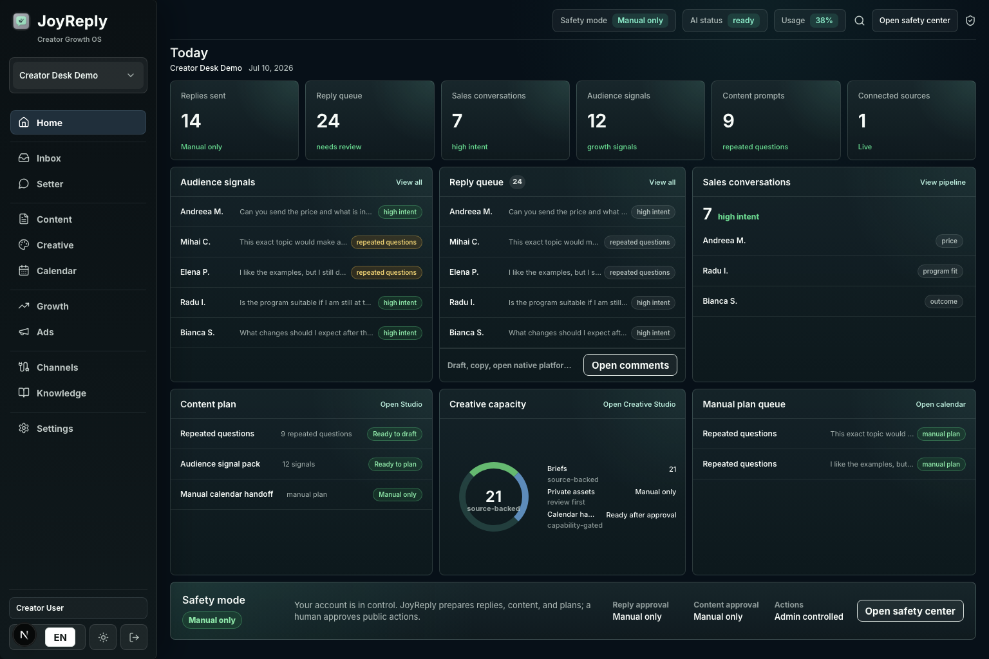
Task: Open the search magnifier icon
Action: click(859, 21)
